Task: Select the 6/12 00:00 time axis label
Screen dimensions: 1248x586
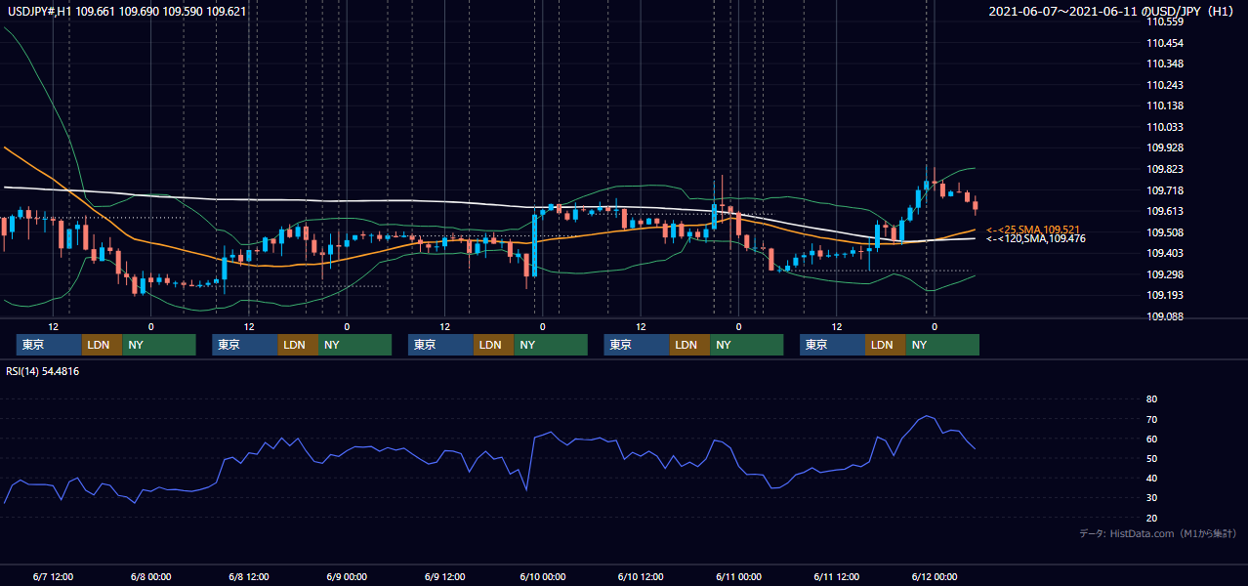Action: click(934, 577)
